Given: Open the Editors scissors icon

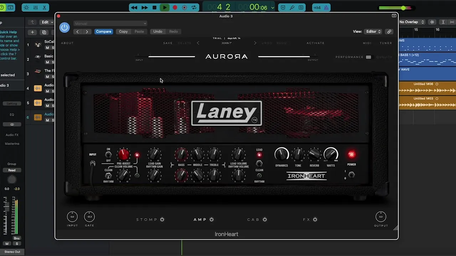Looking at the screenshot, I should [x=45, y=7].
